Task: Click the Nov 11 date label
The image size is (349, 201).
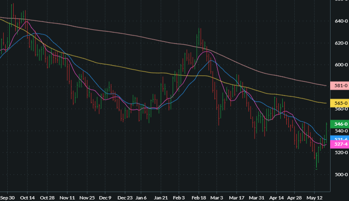Action: pyautogui.click(x=67, y=197)
